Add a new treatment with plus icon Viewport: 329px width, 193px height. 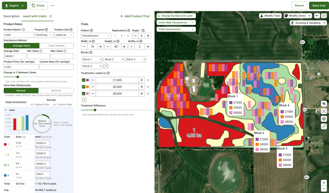84,100
